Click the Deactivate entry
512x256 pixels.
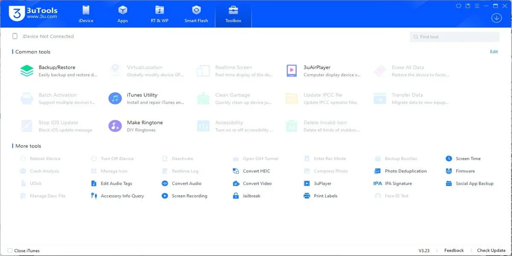177,159
